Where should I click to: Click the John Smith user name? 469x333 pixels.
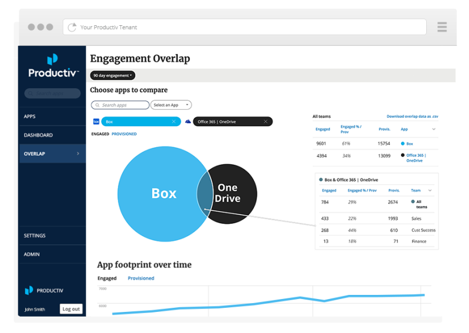[35, 310]
